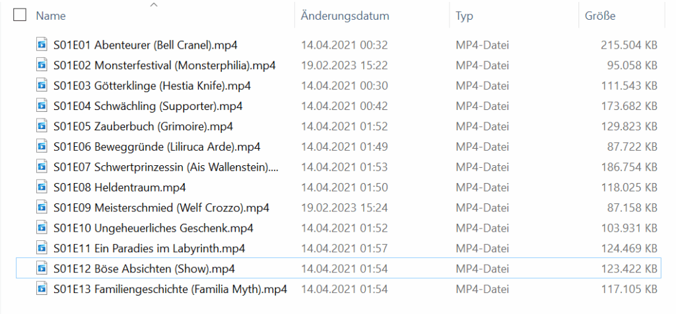This screenshot has height=314, width=676.
Task: Click the date 14.04.2021 00:42
Action: (x=345, y=106)
